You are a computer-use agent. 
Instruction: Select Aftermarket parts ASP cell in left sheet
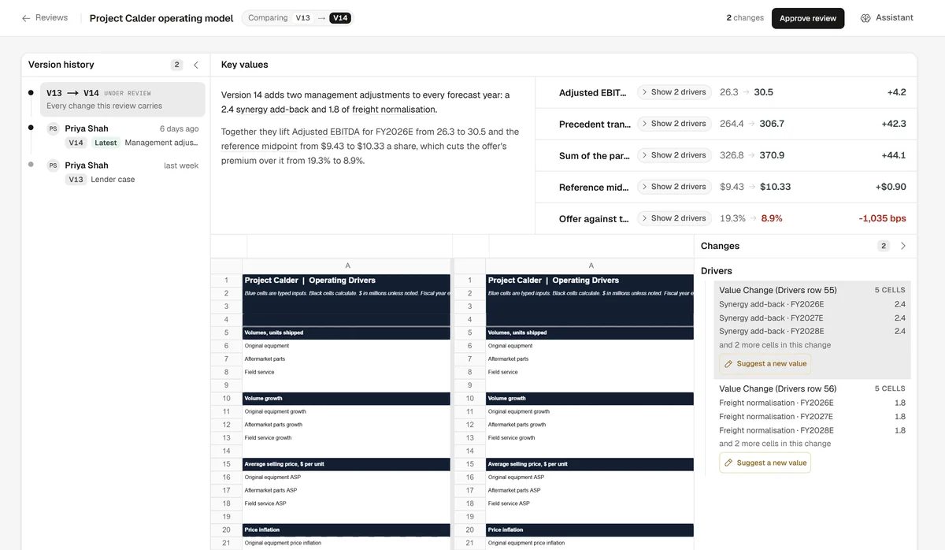click(347, 490)
